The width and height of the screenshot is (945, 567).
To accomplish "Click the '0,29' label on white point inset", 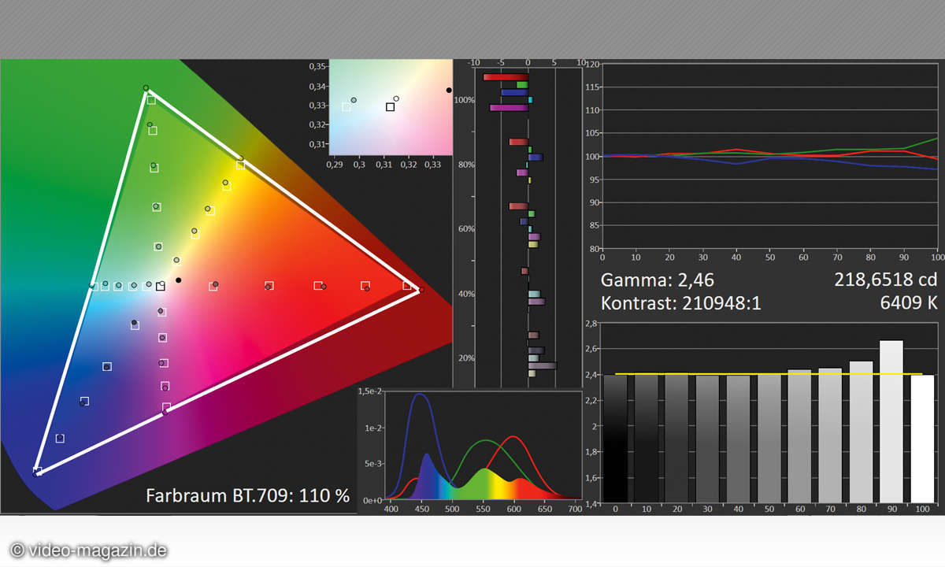I will (x=335, y=166).
